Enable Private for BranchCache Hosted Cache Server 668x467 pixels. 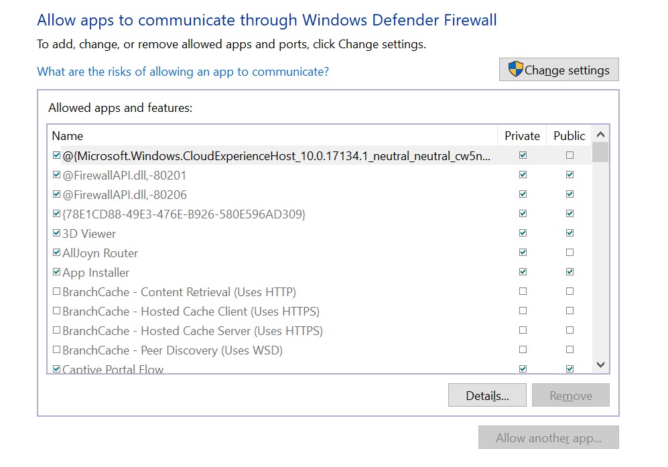coord(523,330)
